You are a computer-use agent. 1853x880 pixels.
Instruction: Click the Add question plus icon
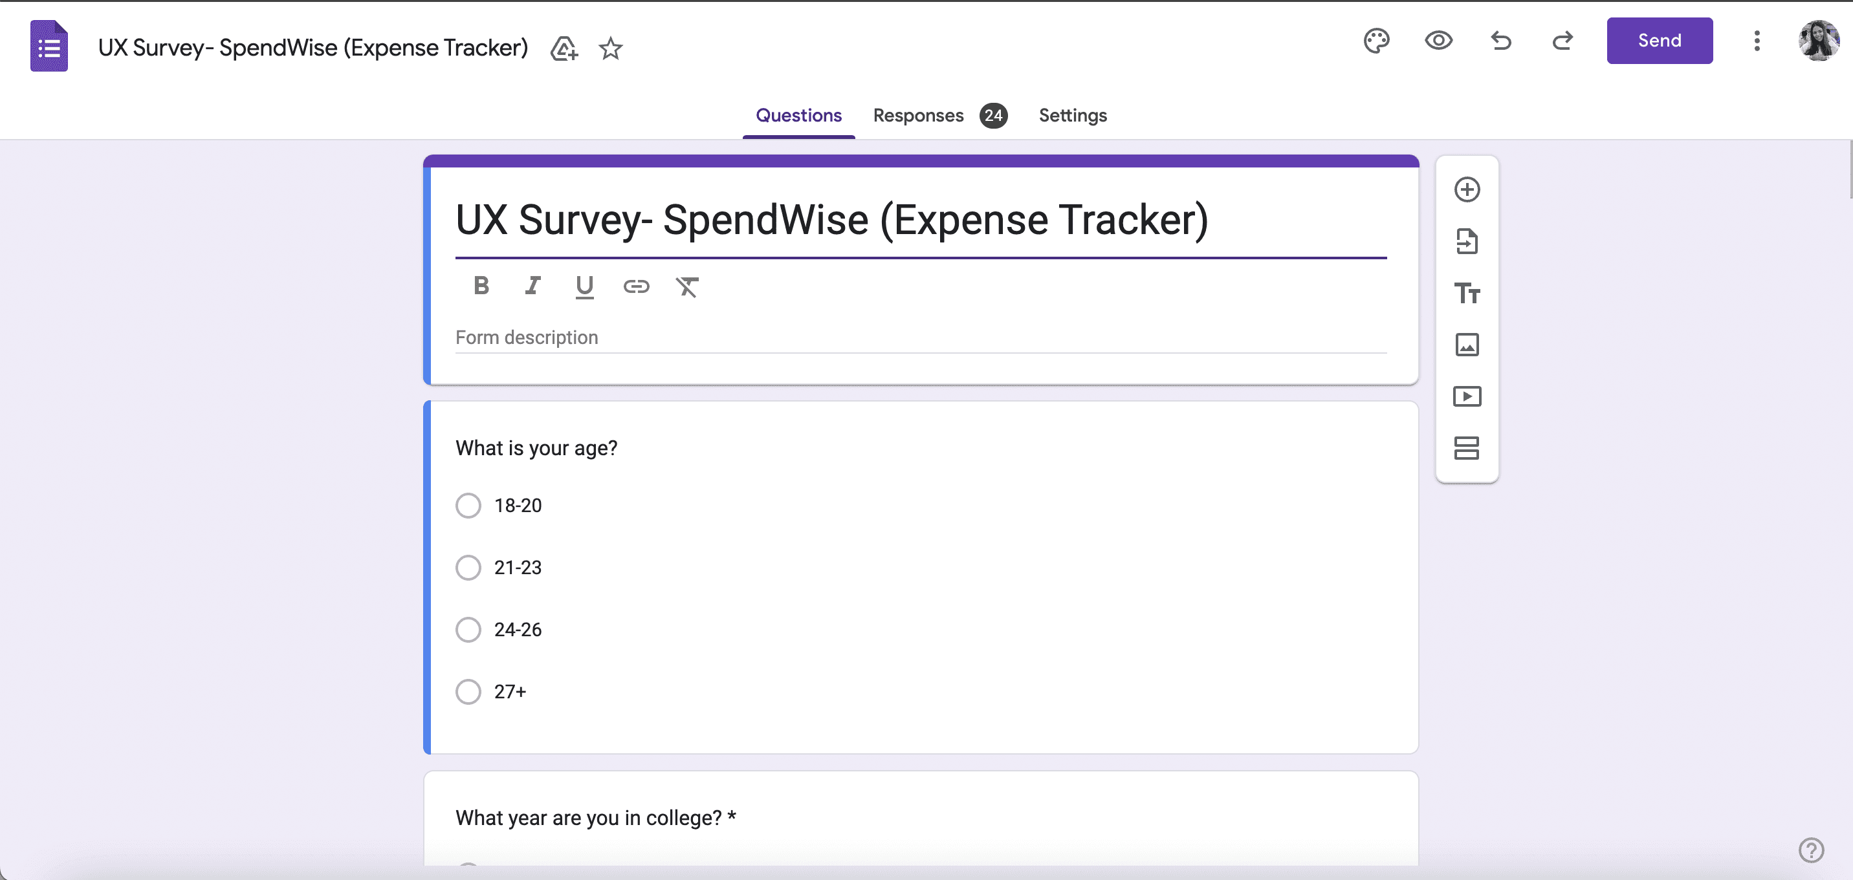tap(1467, 190)
